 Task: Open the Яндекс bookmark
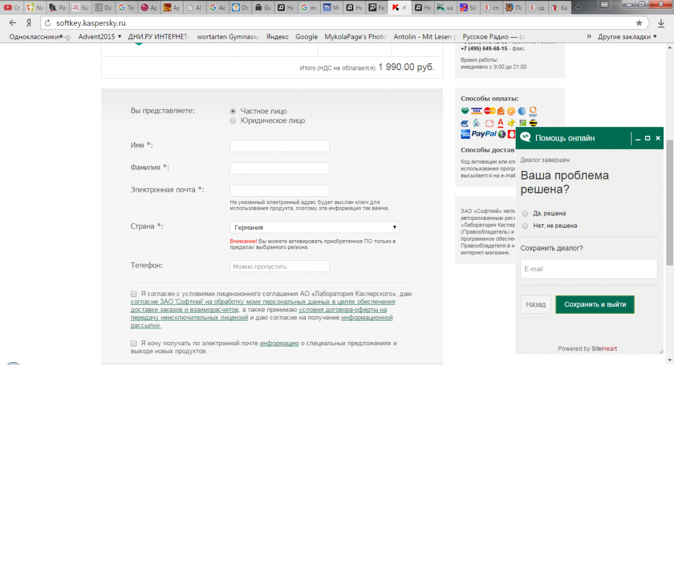(277, 37)
